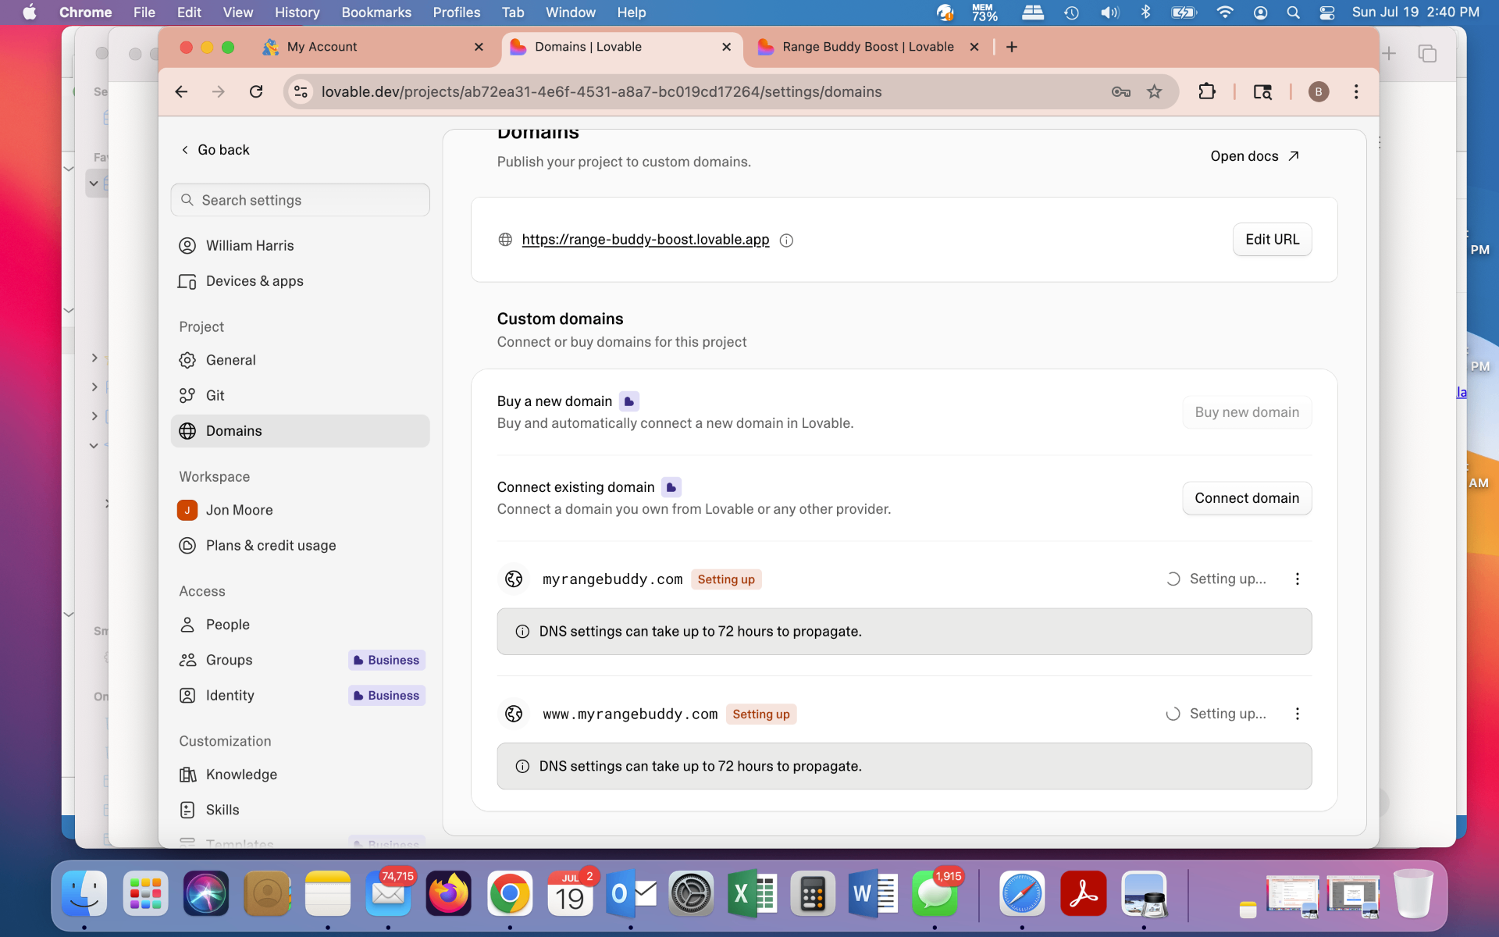Open Spotlight search in the menu bar
This screenshot has width=1499, height=937.
point(1294,12)
